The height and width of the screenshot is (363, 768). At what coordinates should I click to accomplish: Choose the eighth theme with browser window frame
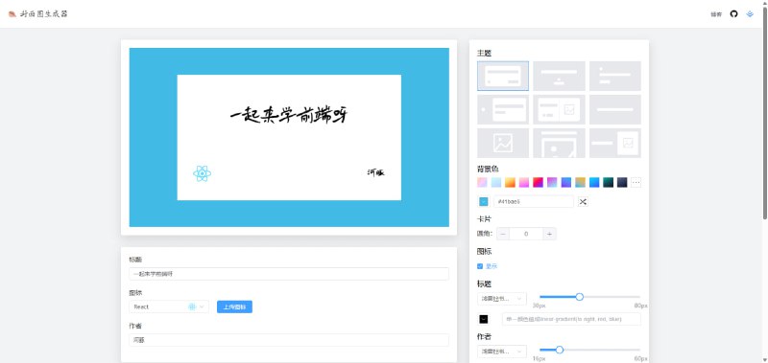559,143
